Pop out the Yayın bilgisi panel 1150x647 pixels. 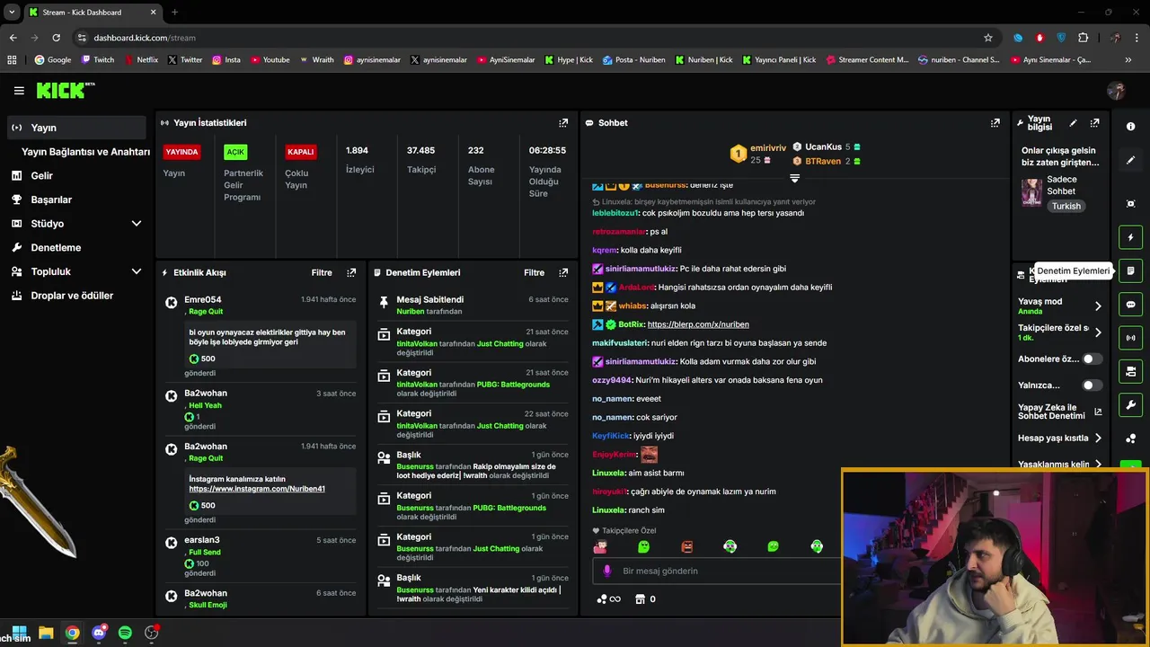point(1094,123)
